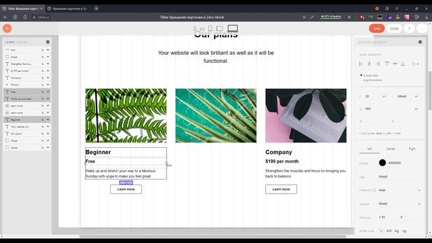Open the Weight dropdown showing Mixed

point(400,204)
